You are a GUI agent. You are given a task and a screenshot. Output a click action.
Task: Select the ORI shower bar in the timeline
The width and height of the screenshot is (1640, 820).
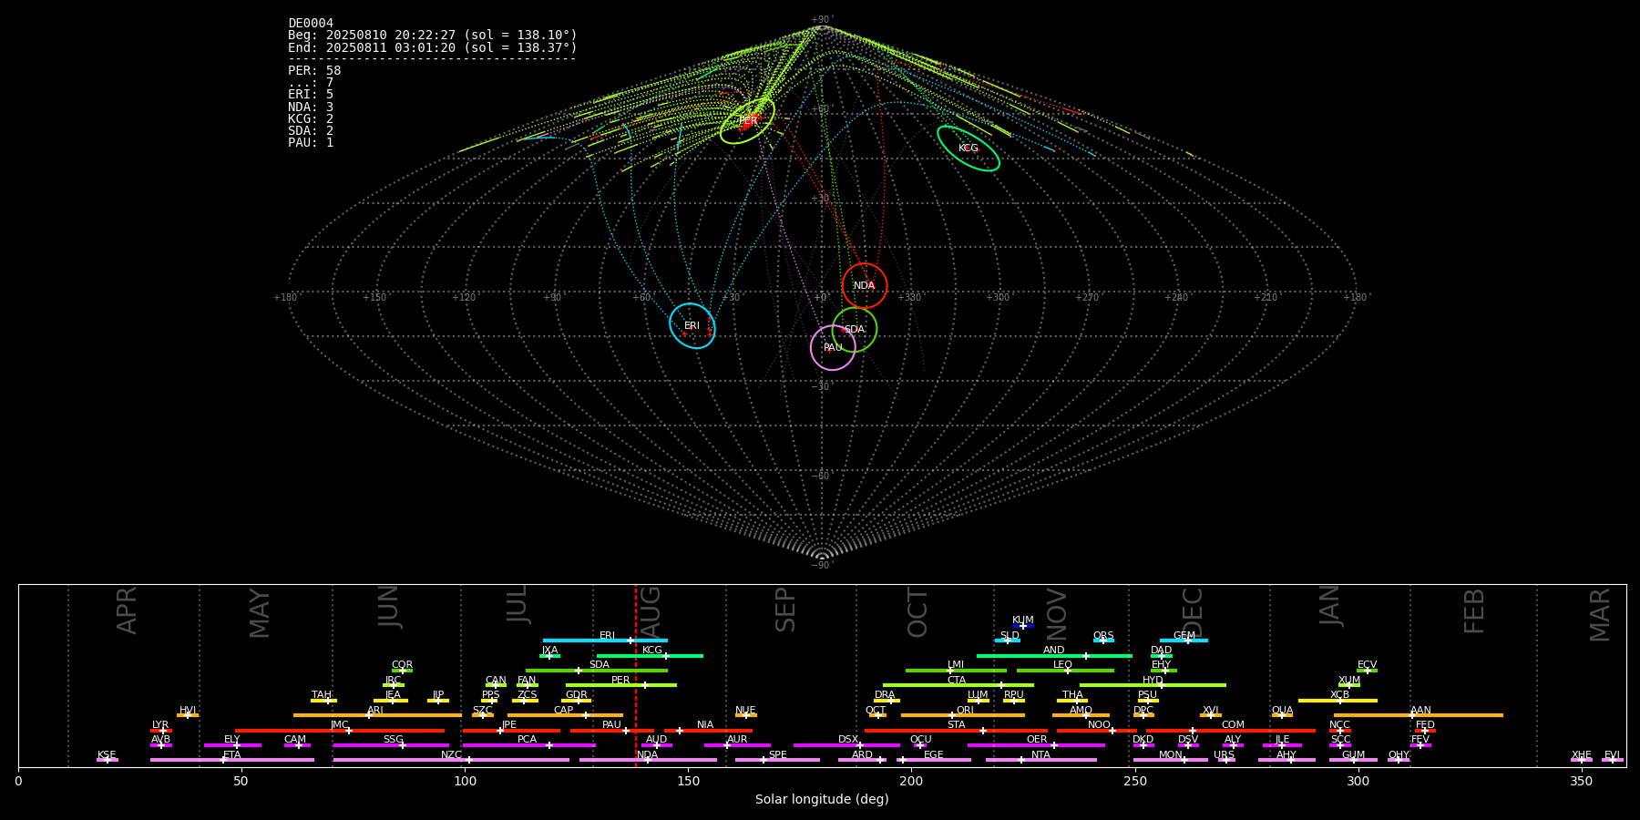[963, 715]
